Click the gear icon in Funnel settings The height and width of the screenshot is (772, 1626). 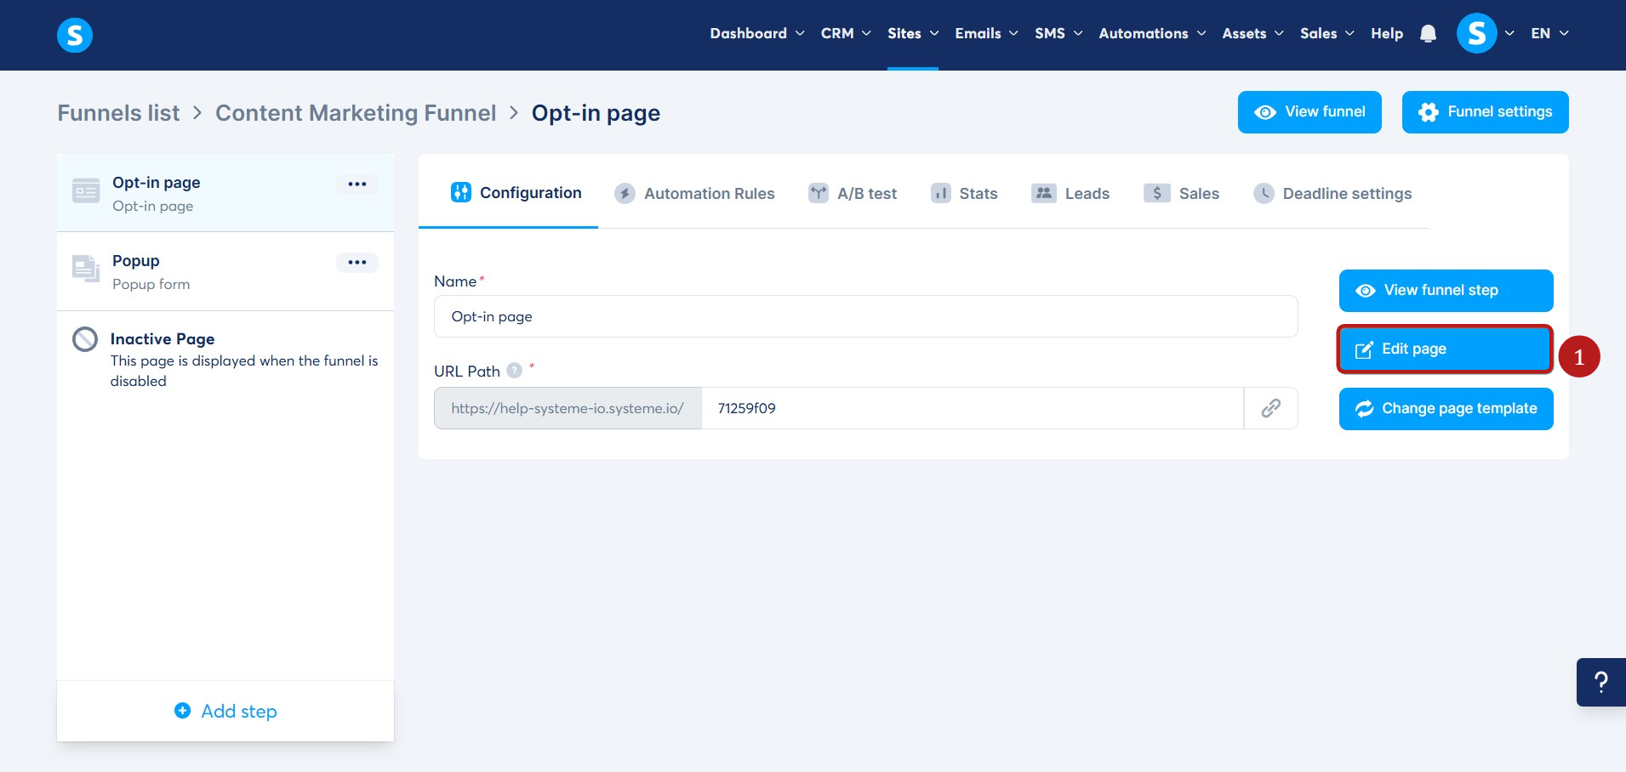(1429, 112)
